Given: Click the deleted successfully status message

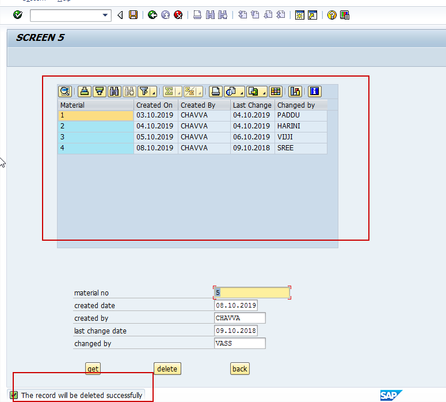Looking at the screenshot, I should pyautogui.click(x=82, y=396).
